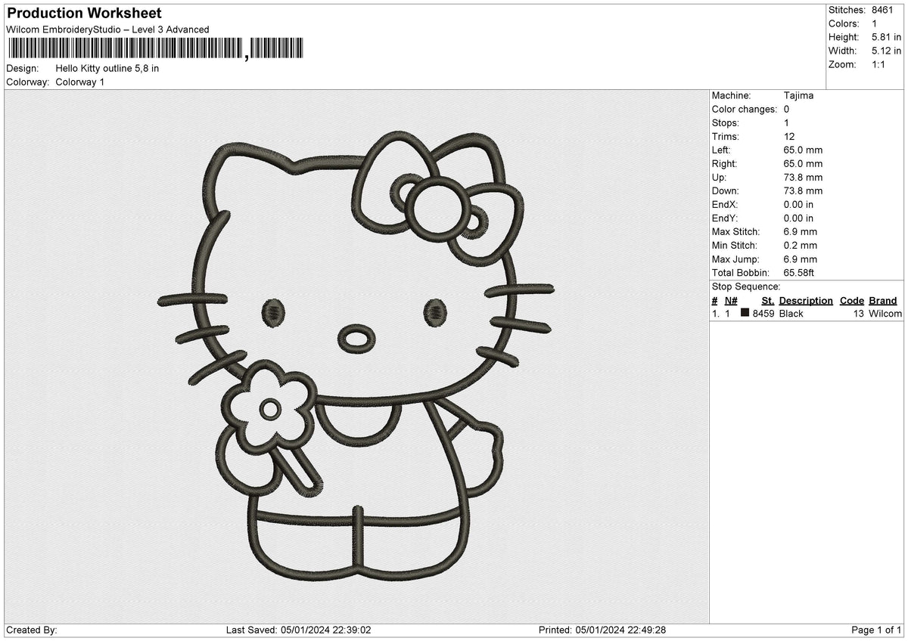Click the design name Hello Kitty outline 5,8 in
Image resolution: width=908 pixels, height=641 pixels.
pos(107,68)
